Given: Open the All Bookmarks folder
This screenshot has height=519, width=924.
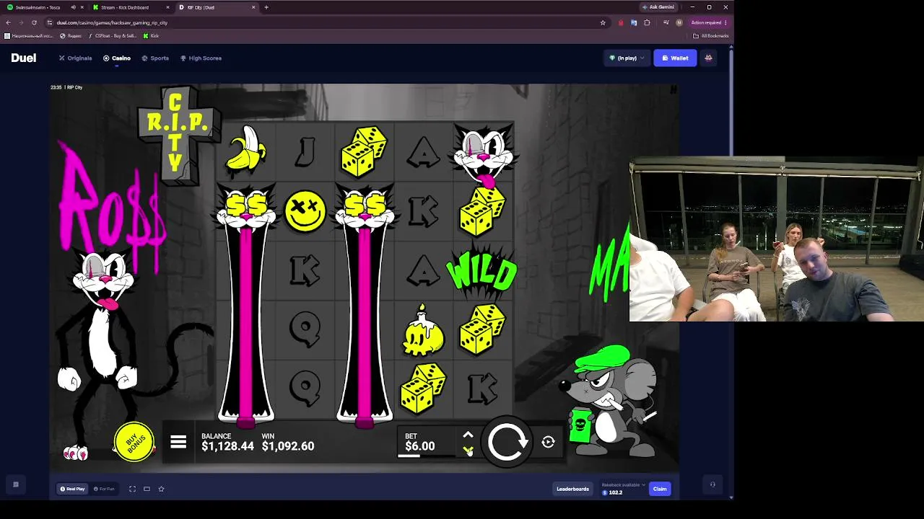Looking at the screenshot, I should click(711, 36).
